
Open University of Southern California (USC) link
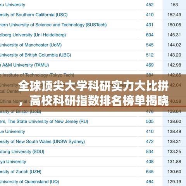pyautogui.click(x=34, y=15)
